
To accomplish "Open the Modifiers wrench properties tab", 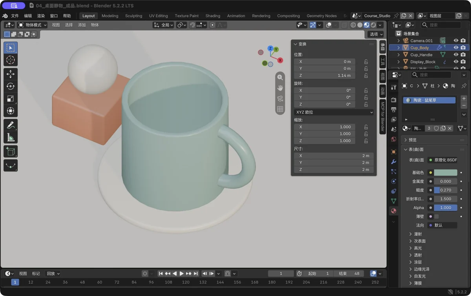I will tap(394, 162).
